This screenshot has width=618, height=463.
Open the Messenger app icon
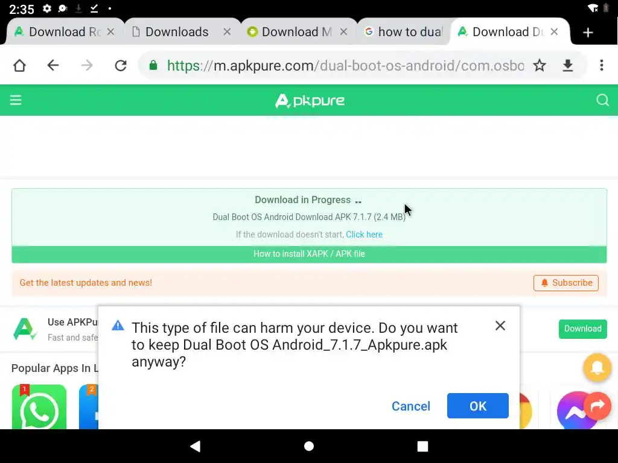coord(573,410)
